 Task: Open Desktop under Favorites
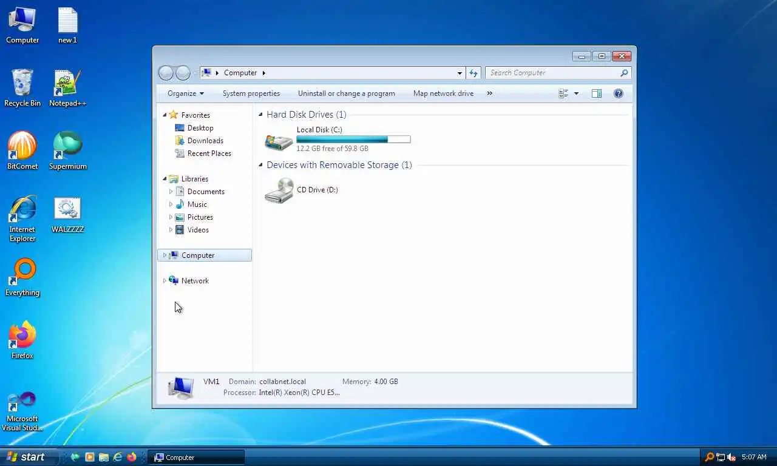[200, 128]
